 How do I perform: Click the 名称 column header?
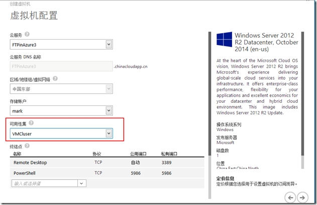(x=17, y=154)
